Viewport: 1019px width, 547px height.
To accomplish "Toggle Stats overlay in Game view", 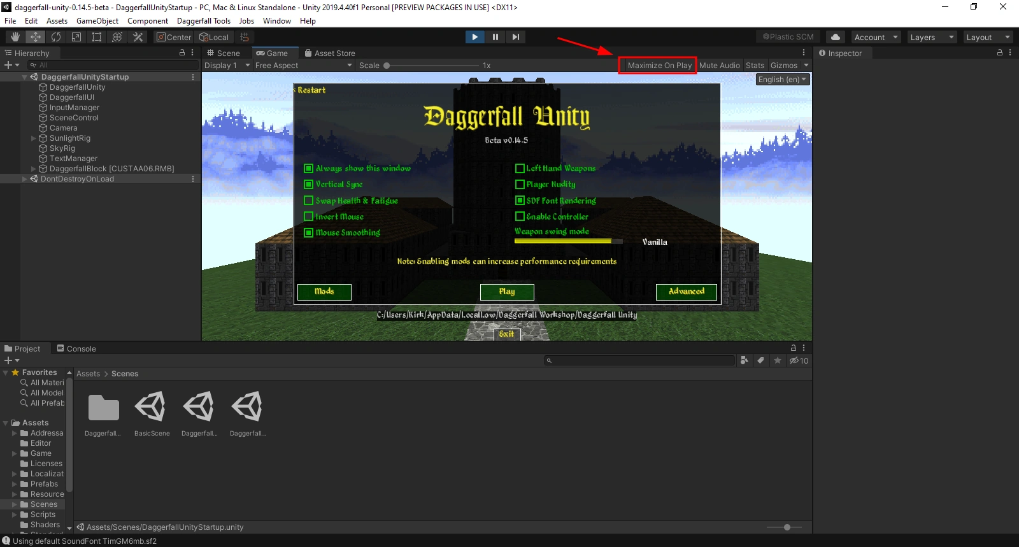I will [x=755, y=66].
